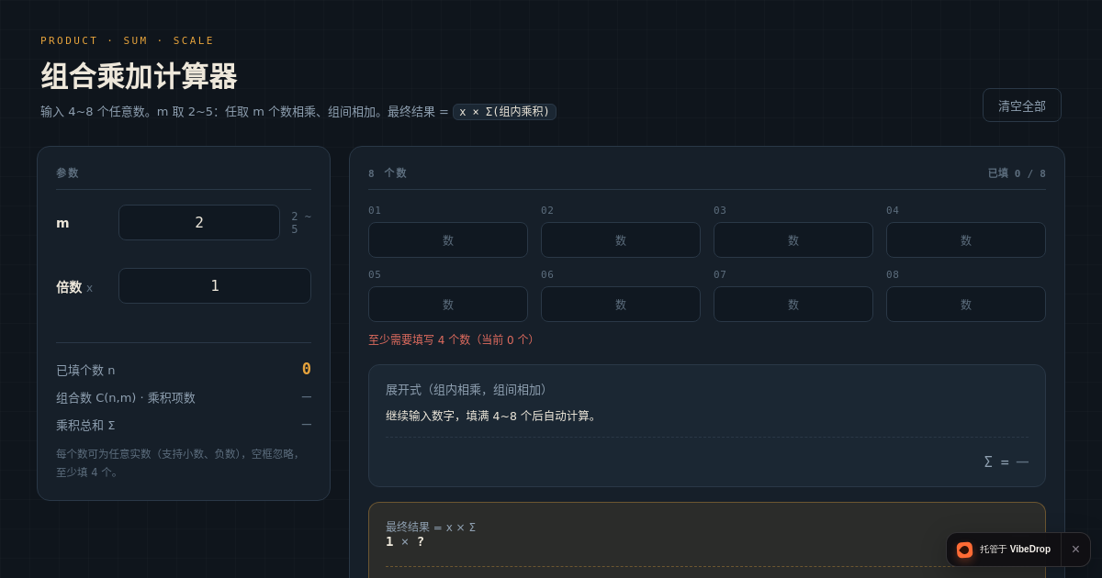Click the 1 × ? result expression

point(405,541)
